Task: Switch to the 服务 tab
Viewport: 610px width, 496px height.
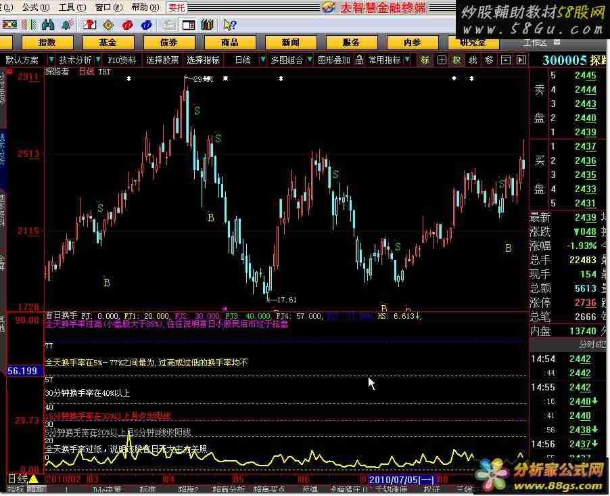Action: pos(351,42)
